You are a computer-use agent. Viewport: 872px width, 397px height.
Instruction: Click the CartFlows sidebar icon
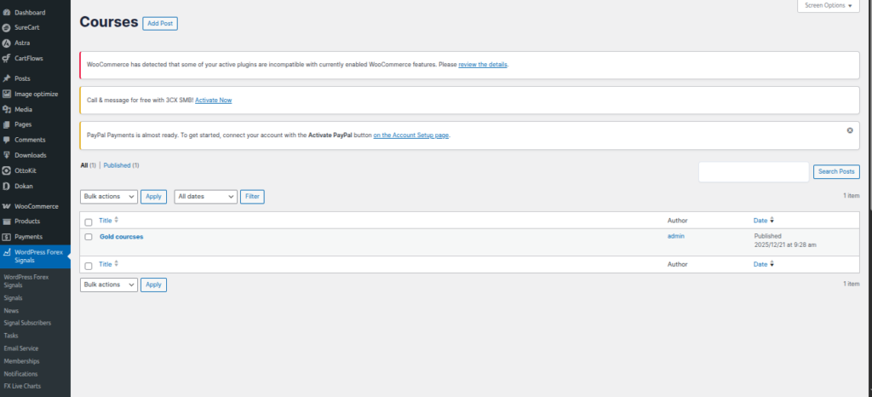(x=7, y=59)
